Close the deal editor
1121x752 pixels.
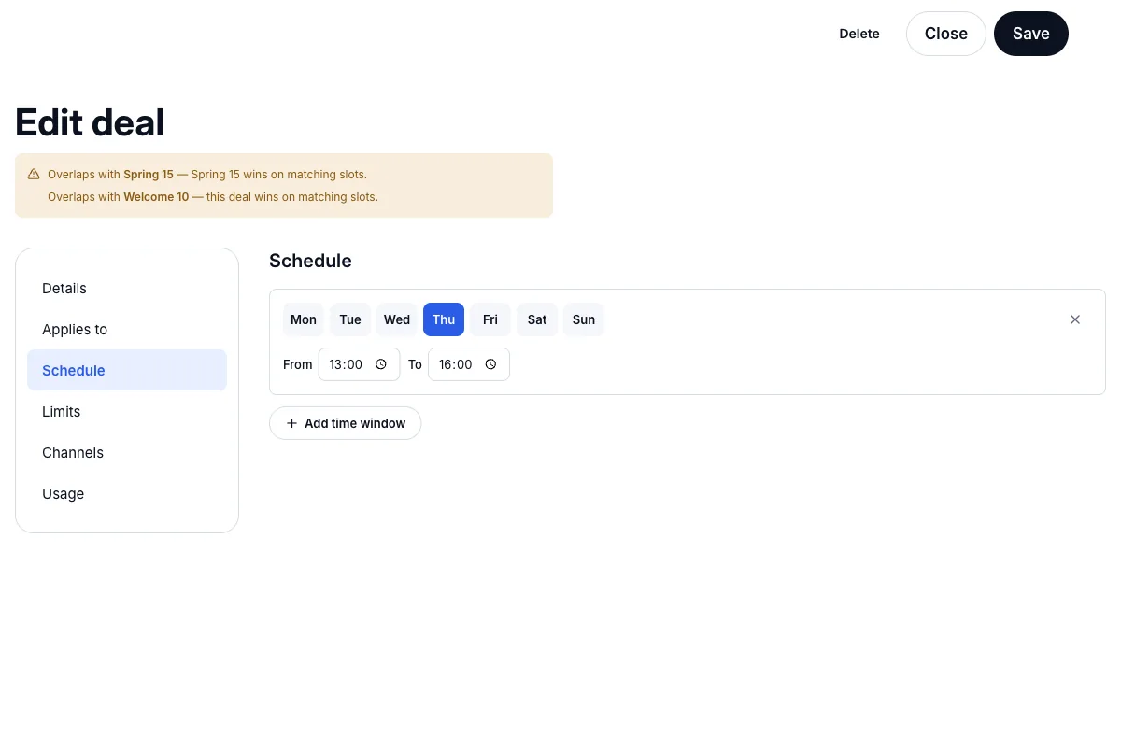(946, 34)
